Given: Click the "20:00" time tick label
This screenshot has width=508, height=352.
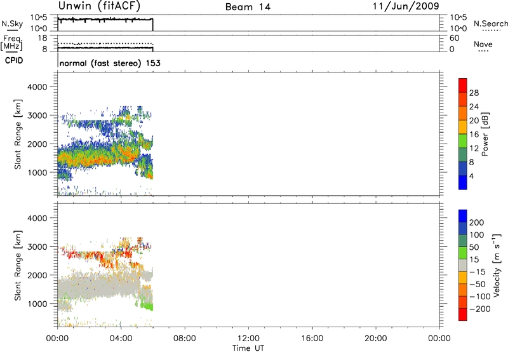Looking at the screenshot, I should pyautogui.click(x=375, y=339).
